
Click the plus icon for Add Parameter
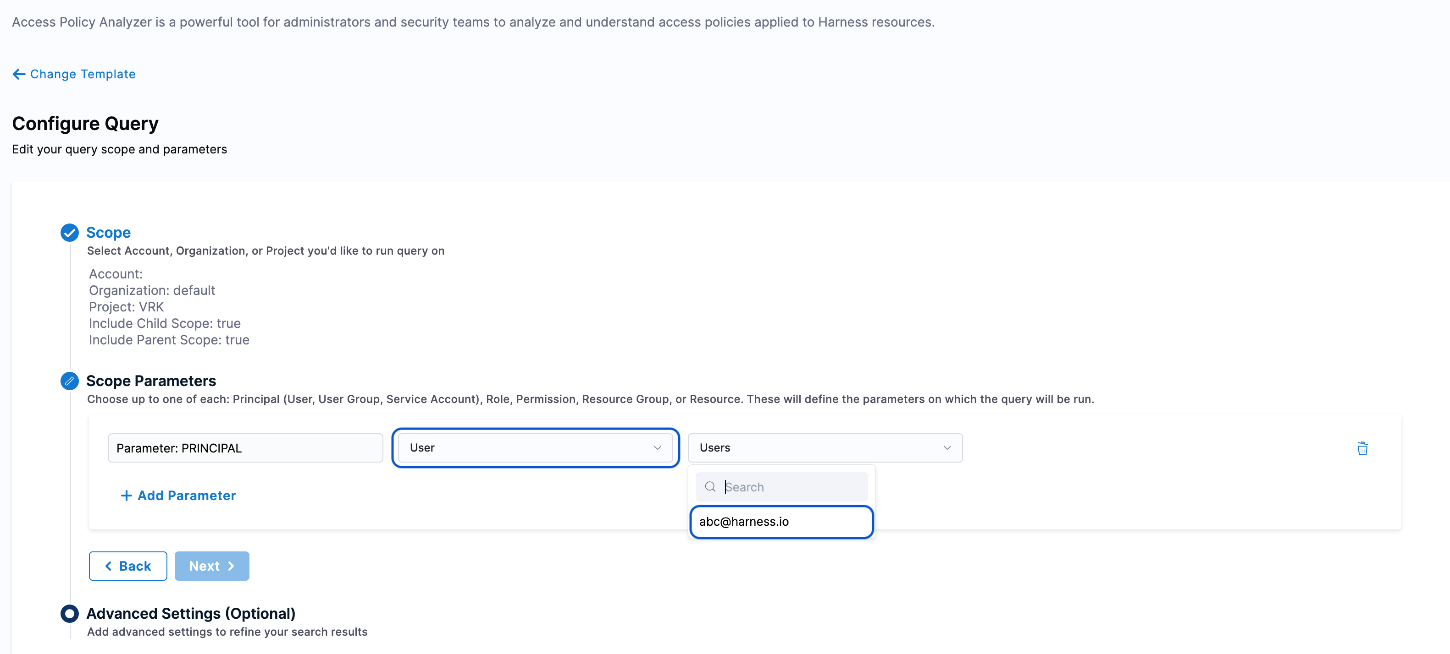coord(126,496)
